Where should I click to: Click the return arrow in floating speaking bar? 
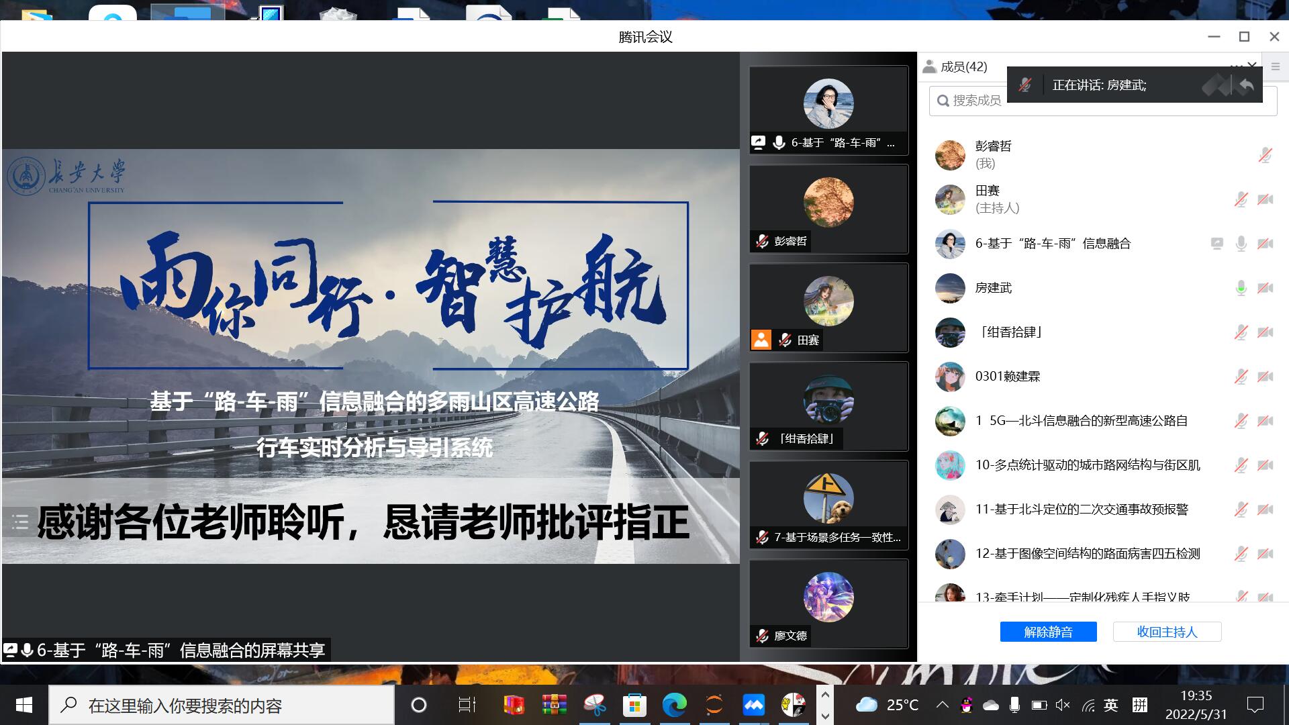1246,85
